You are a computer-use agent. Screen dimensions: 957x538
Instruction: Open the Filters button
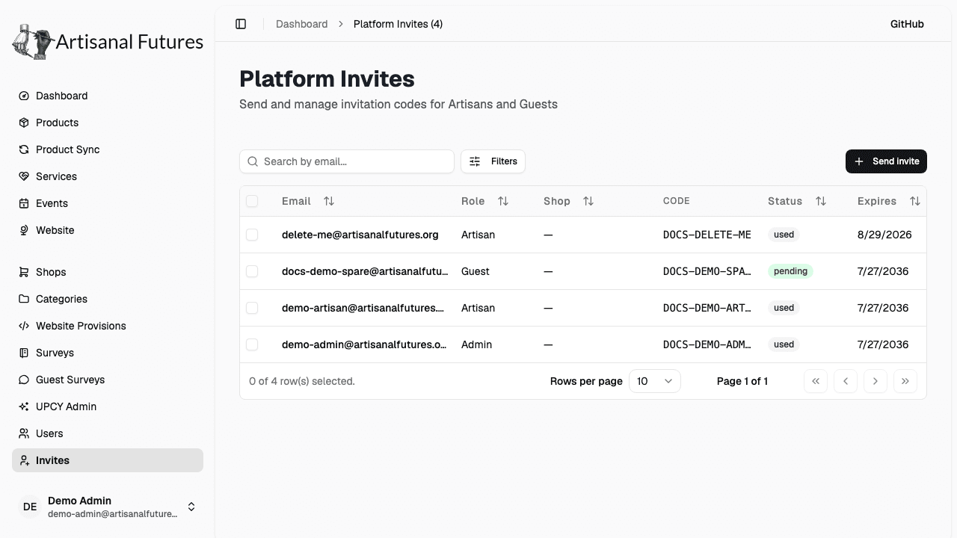[x=493, y=161]
